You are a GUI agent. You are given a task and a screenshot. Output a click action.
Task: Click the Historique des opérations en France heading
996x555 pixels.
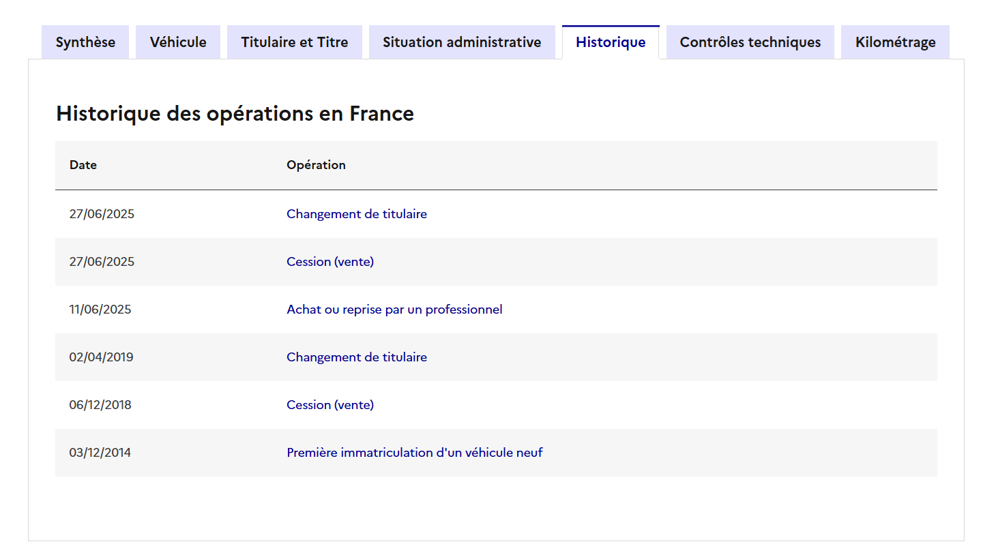[x=235, y=113]
